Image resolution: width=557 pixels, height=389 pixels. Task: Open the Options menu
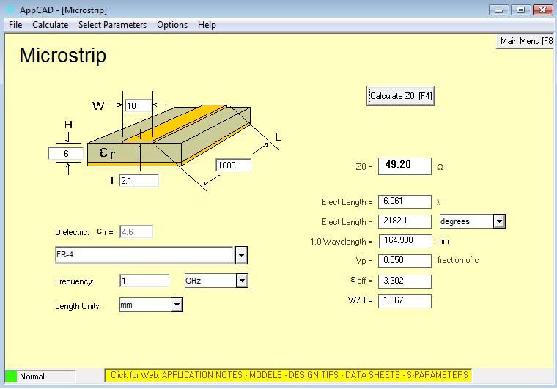172,25
